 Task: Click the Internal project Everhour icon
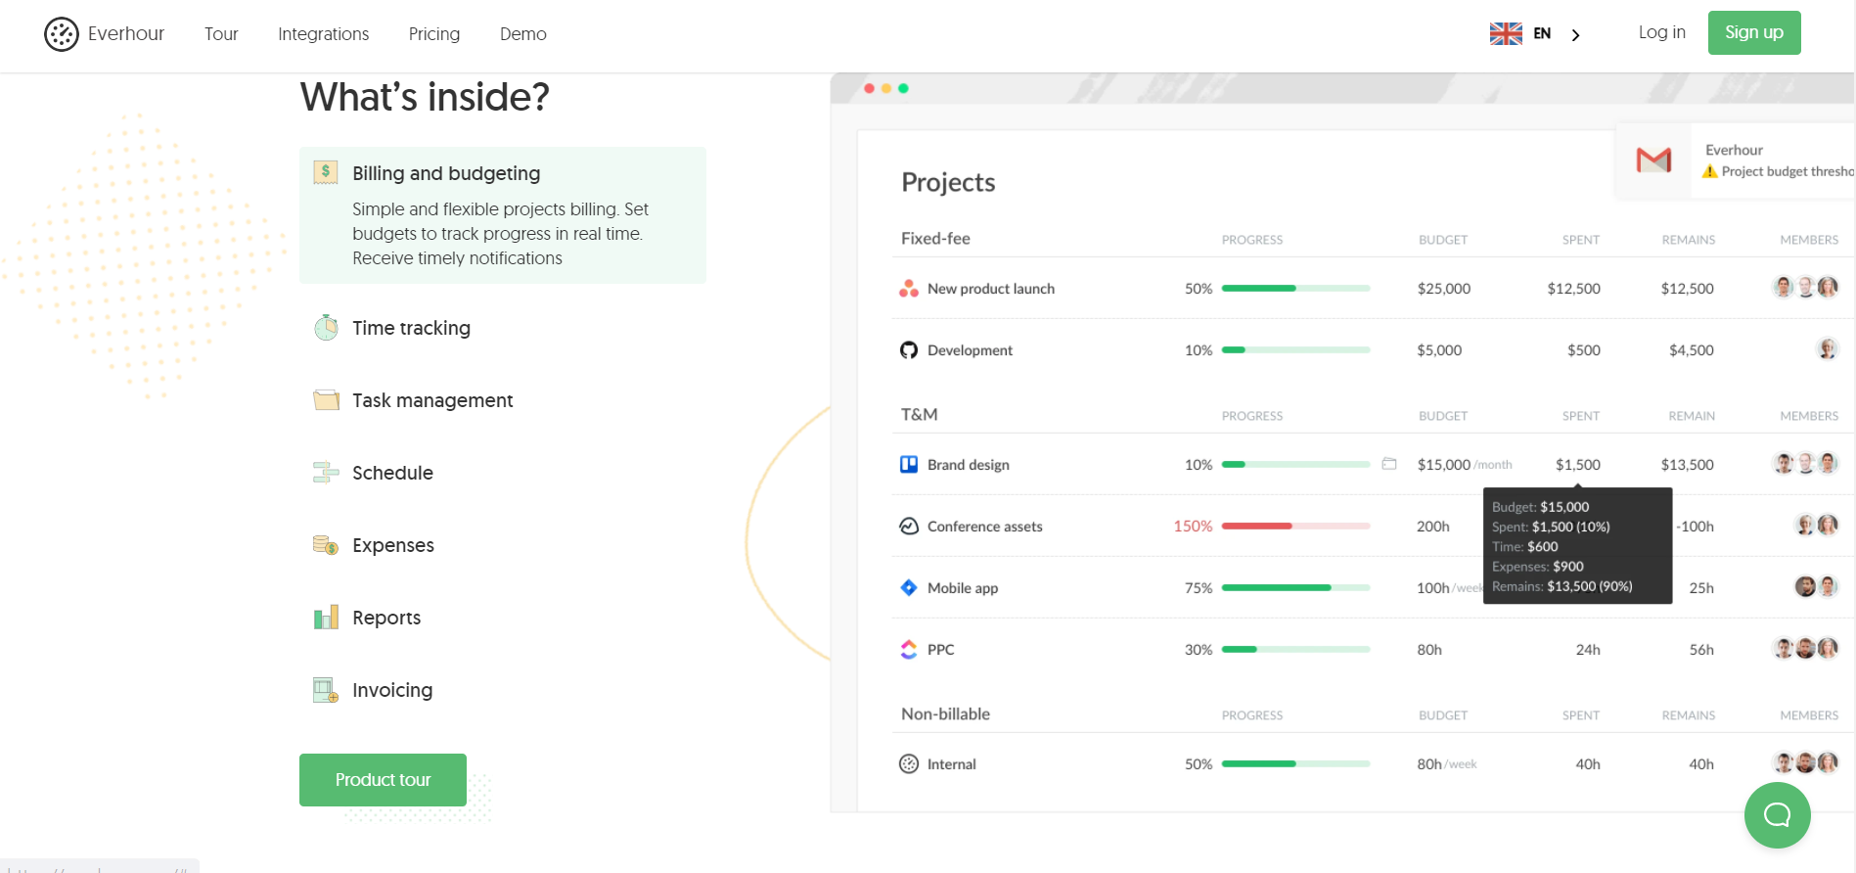tap(909, 763)
